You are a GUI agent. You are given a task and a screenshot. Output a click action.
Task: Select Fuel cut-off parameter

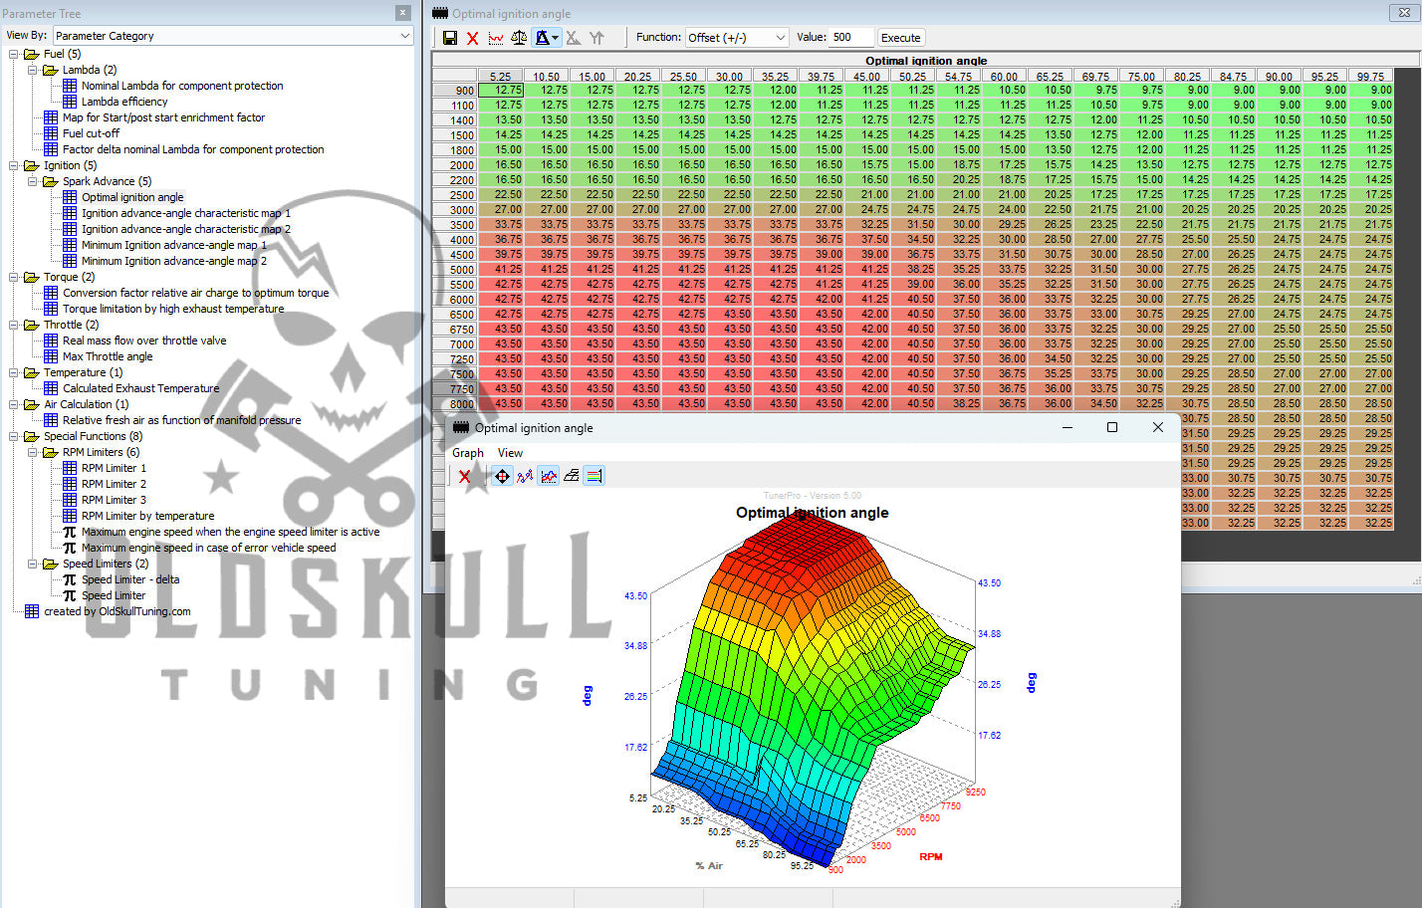[91, 133]
